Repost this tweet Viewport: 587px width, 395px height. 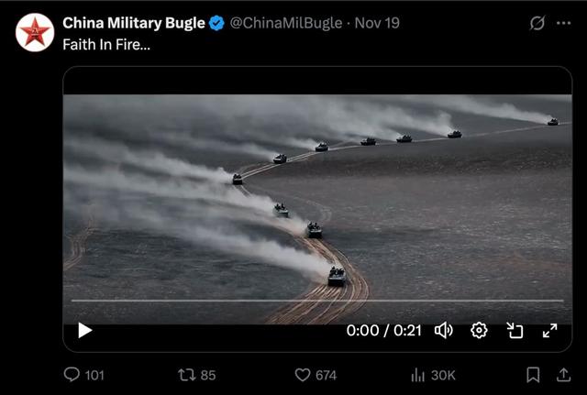[184, 375]
